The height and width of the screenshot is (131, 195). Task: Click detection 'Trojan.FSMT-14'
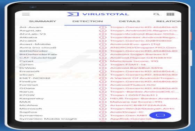[128, 64]
